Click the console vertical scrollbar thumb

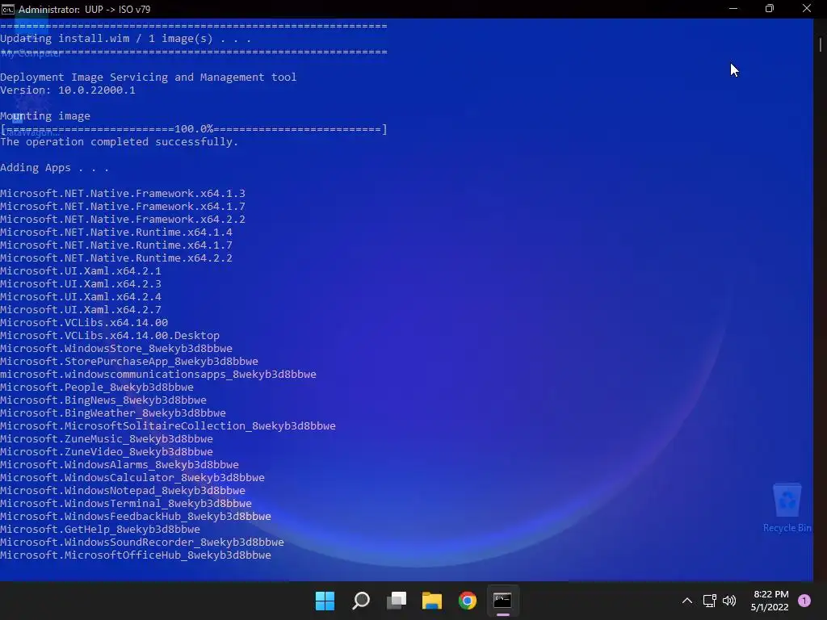pyautogui.click(x=821, y=45)
